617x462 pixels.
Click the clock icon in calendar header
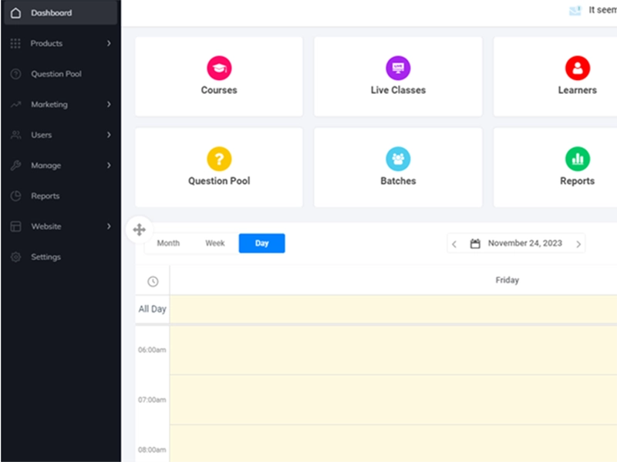point(153,281)
